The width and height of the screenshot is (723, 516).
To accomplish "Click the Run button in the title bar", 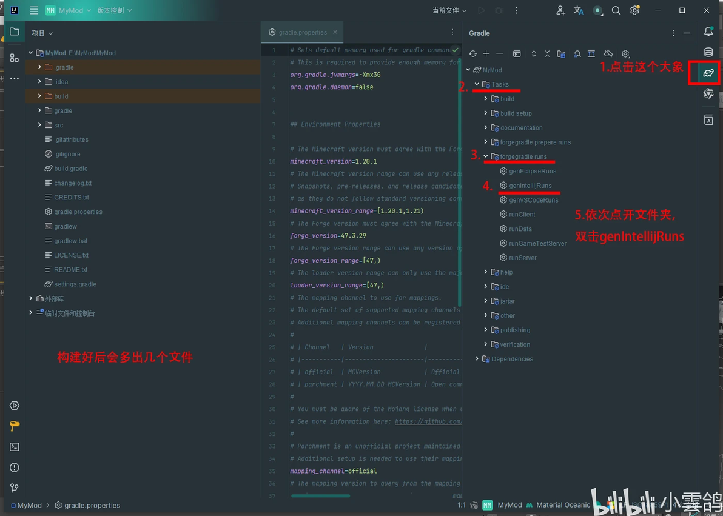I will (482, 10).
